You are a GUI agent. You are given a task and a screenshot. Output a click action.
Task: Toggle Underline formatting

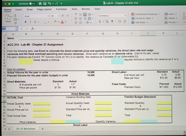coord(35,22)
